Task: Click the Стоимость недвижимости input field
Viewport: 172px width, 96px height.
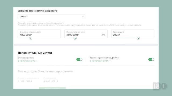Action: point(39,34)
